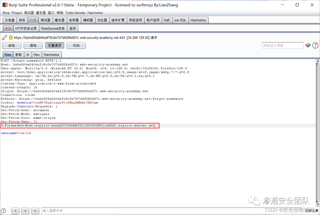320x215 pixels.
Task: Click the User-Agent header line
Action: pyautogui.click(x=94, y=68)
